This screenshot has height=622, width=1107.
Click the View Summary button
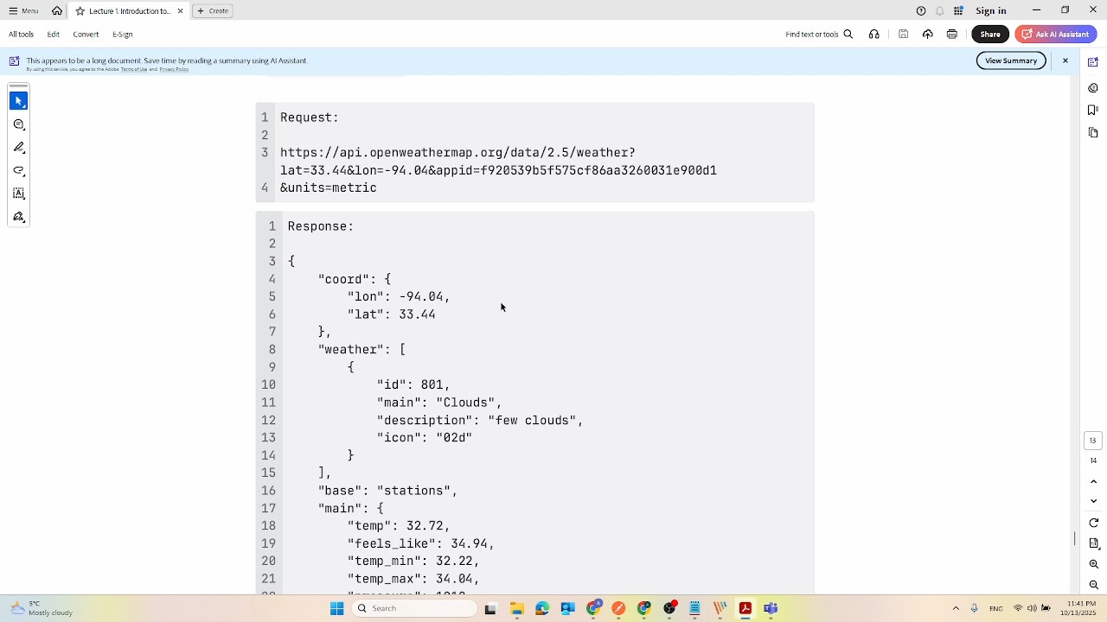point(1010,60)
